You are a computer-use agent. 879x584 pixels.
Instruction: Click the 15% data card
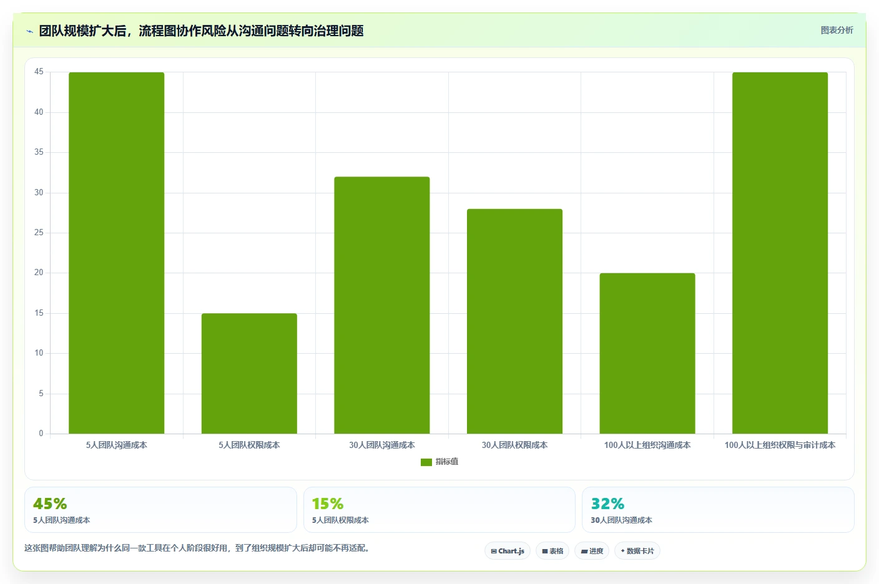pos(439,510)
